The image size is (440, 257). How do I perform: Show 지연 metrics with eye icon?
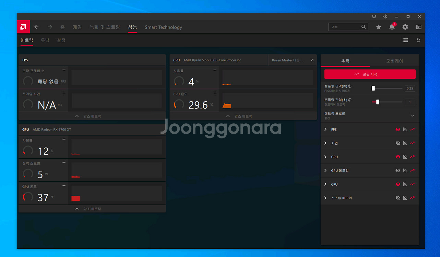398,143
